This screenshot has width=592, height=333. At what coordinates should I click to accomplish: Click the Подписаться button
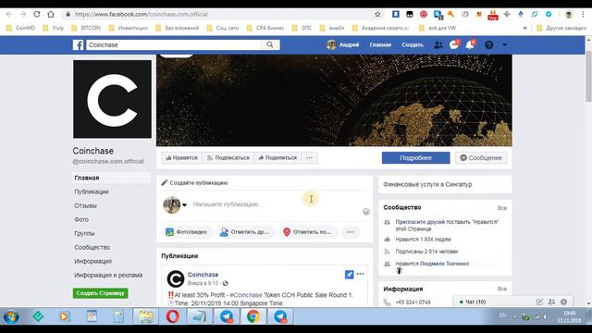pos(228,158)
